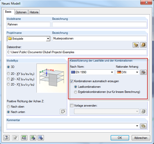
Task: Click the Musterpositionen description field
Action: 99,38
